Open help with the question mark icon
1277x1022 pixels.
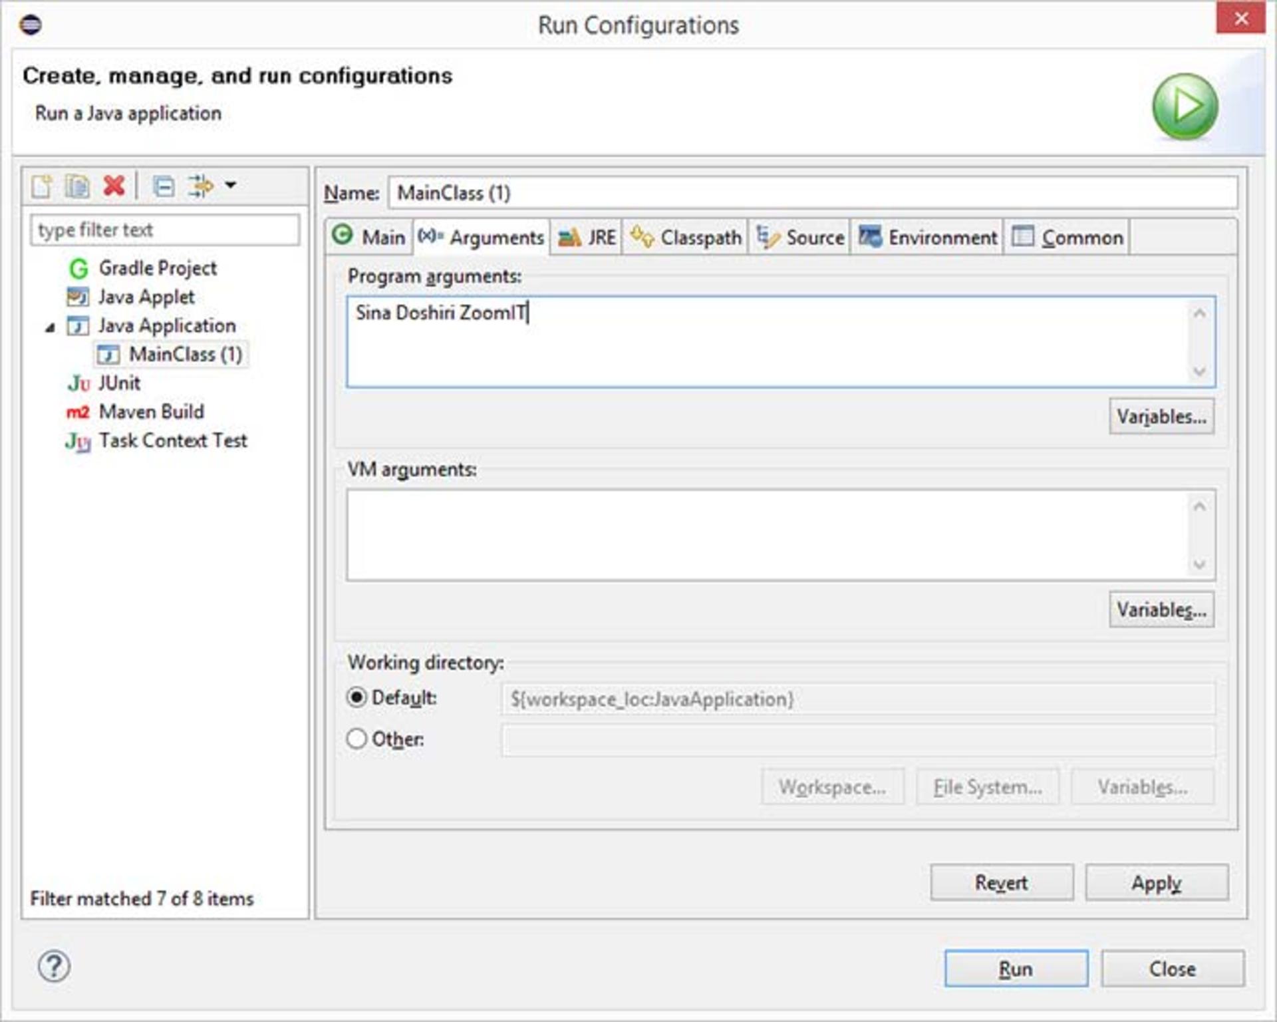pyautogui.click(x=54, y=966)
